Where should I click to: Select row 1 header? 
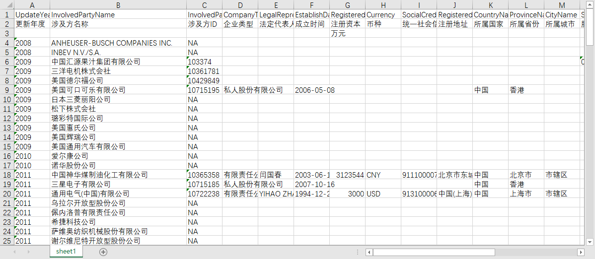pos(7,14)
